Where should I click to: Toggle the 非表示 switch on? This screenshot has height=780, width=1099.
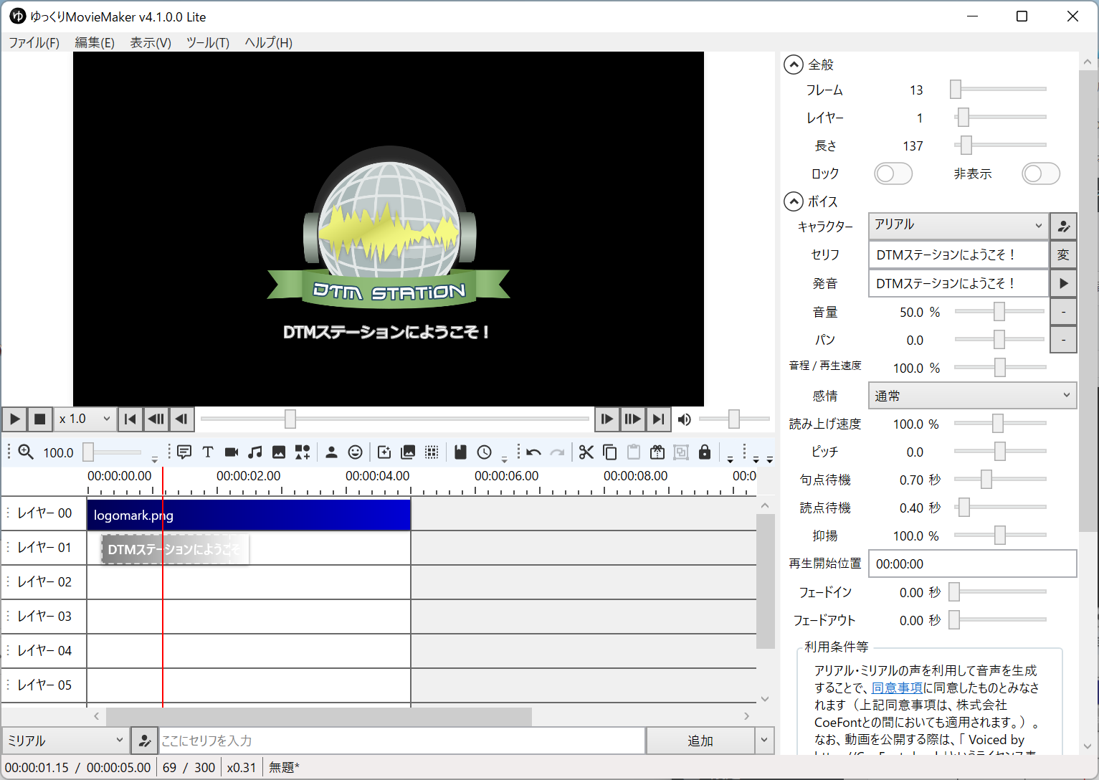(1041, 173)
